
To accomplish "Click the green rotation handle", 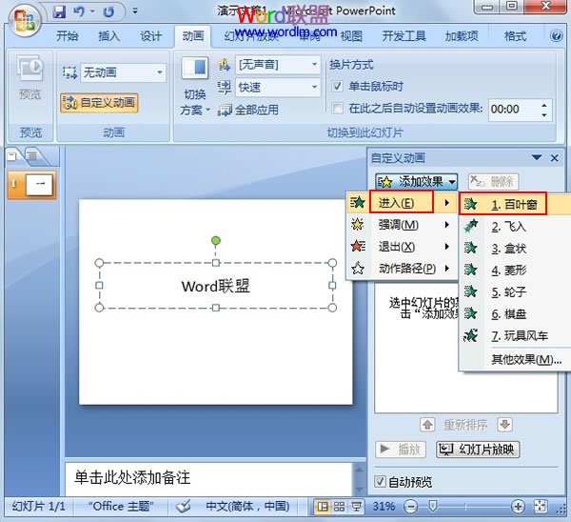I will [x=216, y=240].
